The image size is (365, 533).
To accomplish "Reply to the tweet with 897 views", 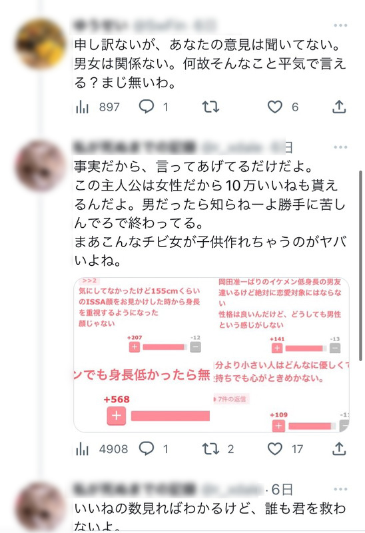I will [x=154, y=107].
